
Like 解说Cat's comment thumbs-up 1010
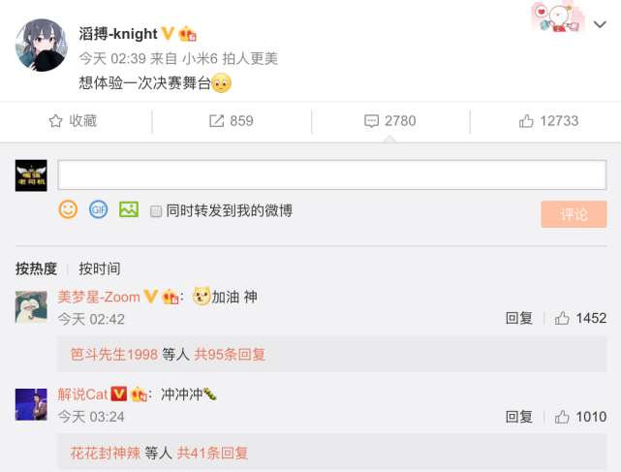562,417
